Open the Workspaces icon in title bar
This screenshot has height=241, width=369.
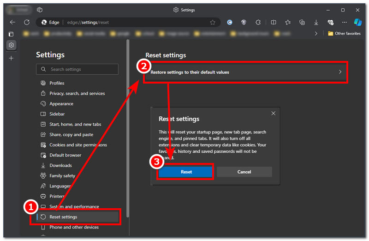(x=40, y=10)
